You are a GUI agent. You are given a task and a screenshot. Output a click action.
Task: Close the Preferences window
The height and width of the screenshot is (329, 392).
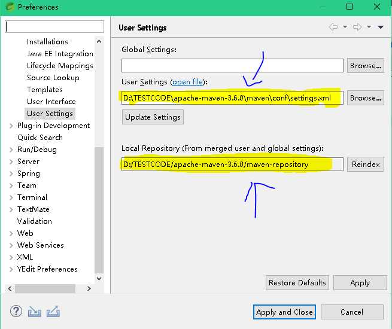377,7
